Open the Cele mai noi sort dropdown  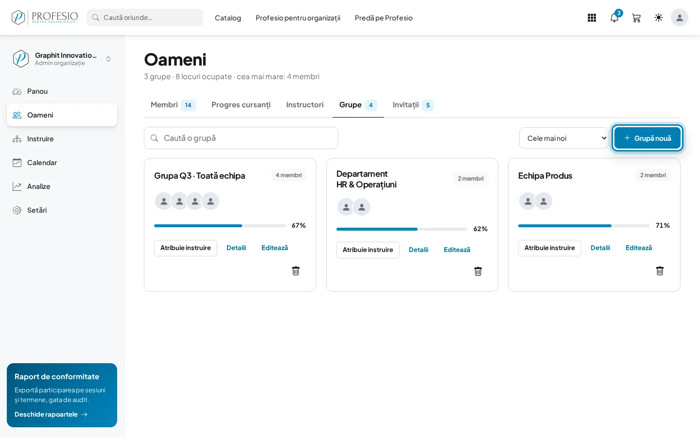coord(564,138)
